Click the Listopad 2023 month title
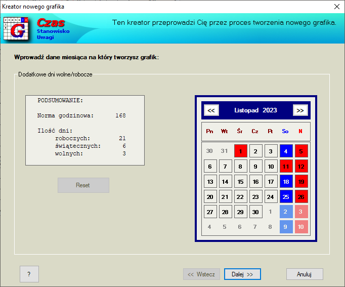This screenshot has width=345, height=287. (x=255, y=110)
